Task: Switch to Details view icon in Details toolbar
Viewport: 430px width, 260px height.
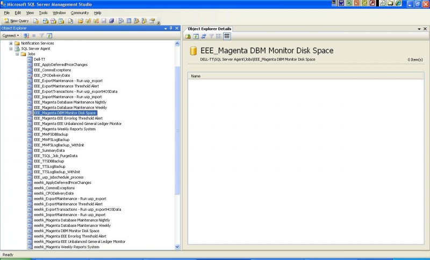Action: tap(227, 36)
